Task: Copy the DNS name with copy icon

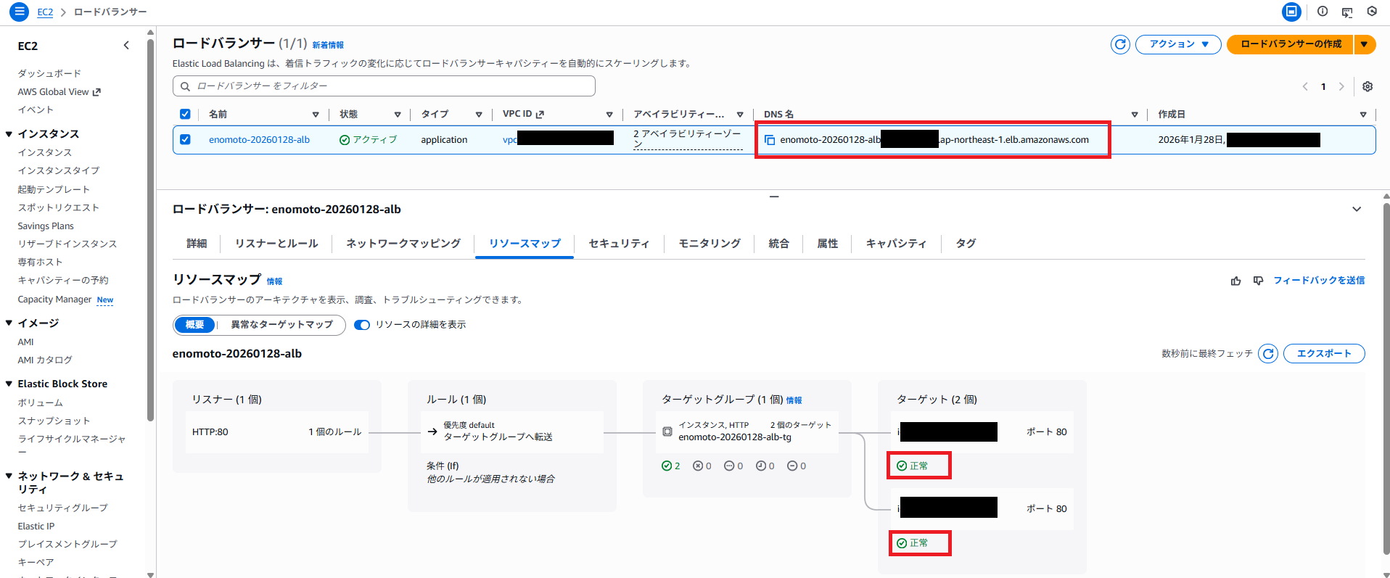Action: pyautogui.click(x=770, y=140)
